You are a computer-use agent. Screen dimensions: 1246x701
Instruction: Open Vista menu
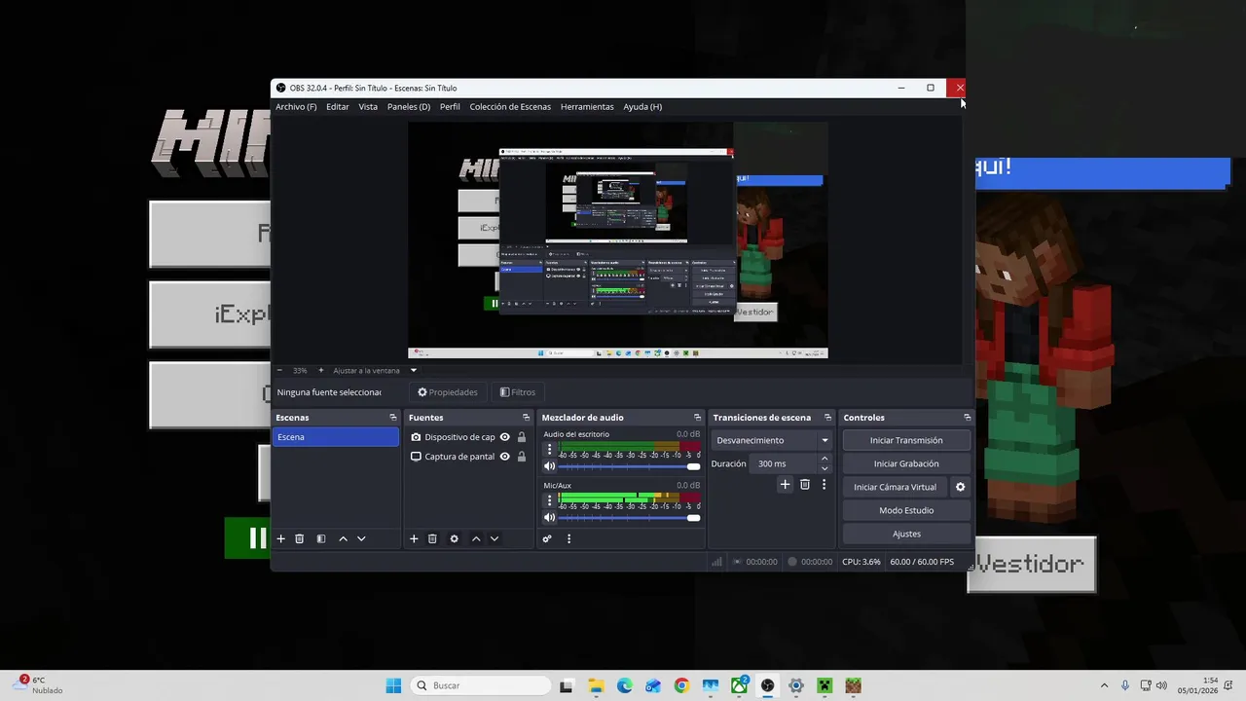(368, 107)
